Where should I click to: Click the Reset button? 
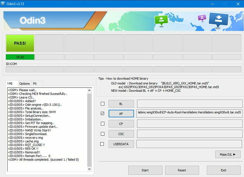pos(182,170)
